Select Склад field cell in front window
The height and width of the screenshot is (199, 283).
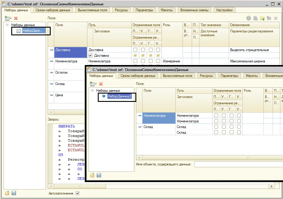point(159,129)
